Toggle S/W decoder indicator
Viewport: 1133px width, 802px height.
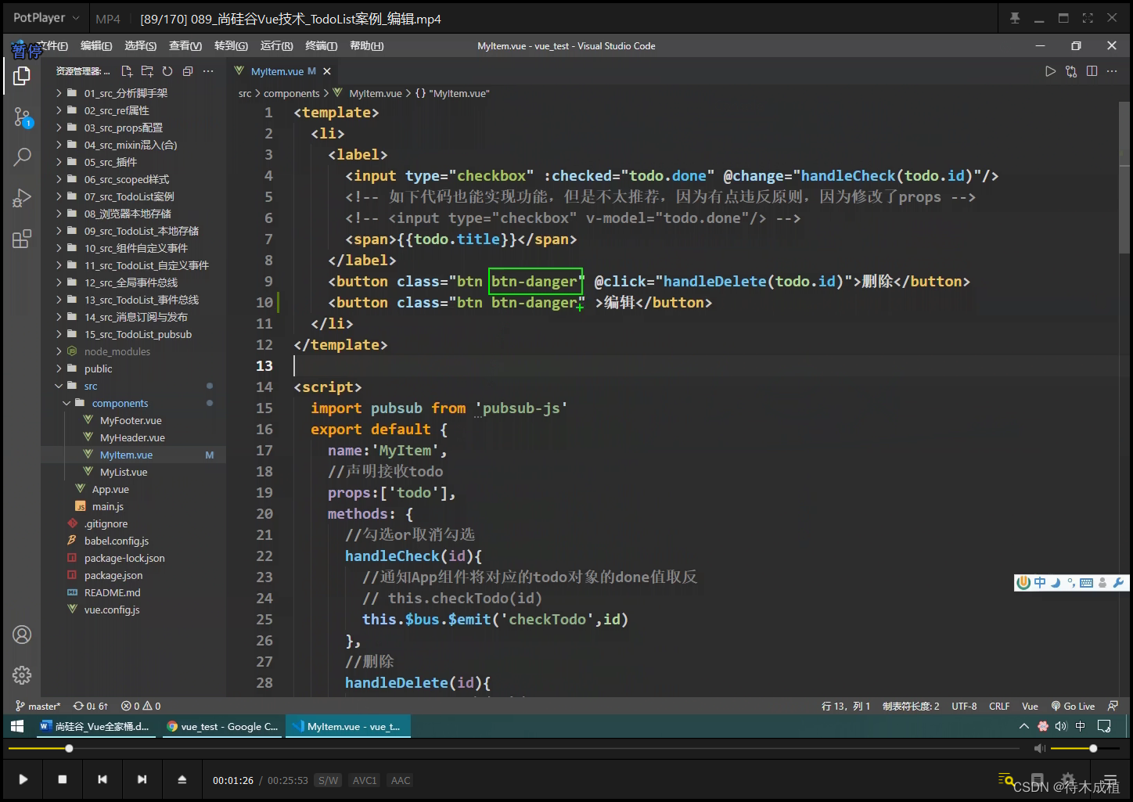(x=329, y=780)
